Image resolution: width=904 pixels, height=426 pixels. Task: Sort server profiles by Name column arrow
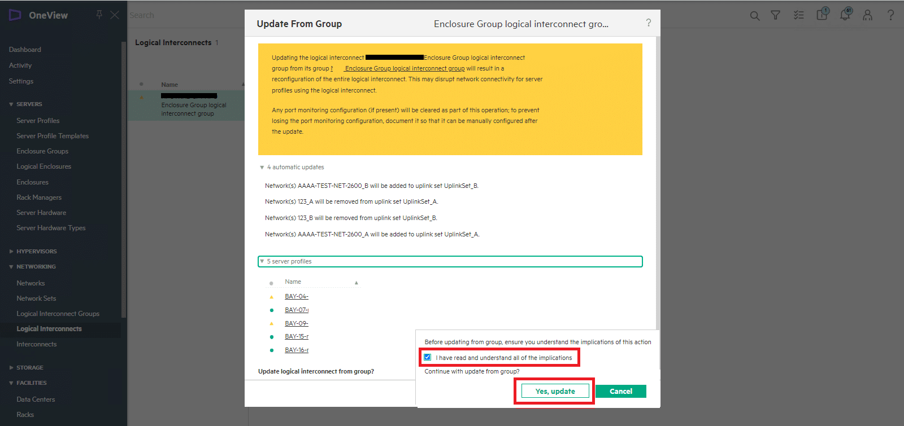coord(356,283)
